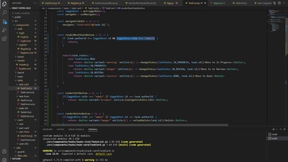Image resolution: width=288 pixels, height=162 pixels.
Task: Open editor More Actions ellipsis
Action: click(284, 3)
